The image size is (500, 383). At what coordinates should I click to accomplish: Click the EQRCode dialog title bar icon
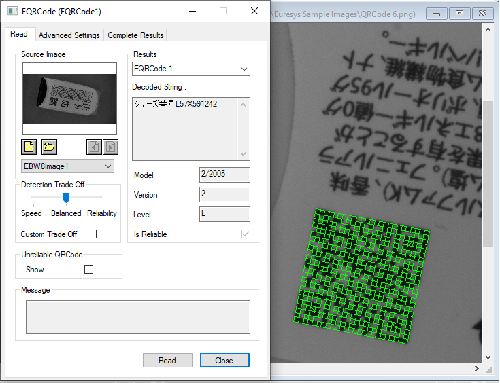12,11
